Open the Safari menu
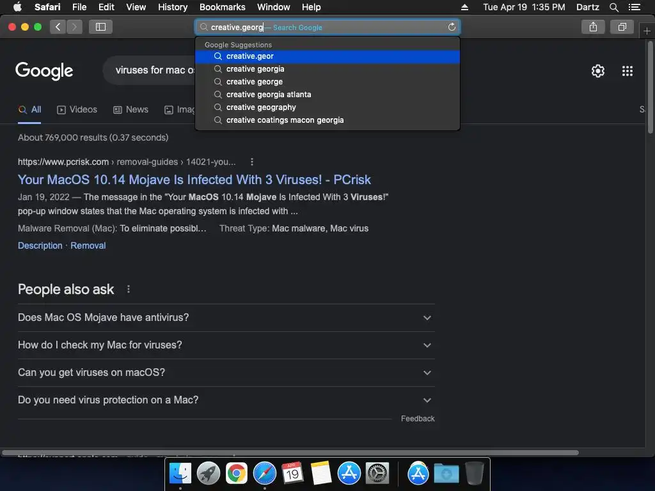Image resolution: width=655 pixels, height=491 pixels. coord(47,7)
